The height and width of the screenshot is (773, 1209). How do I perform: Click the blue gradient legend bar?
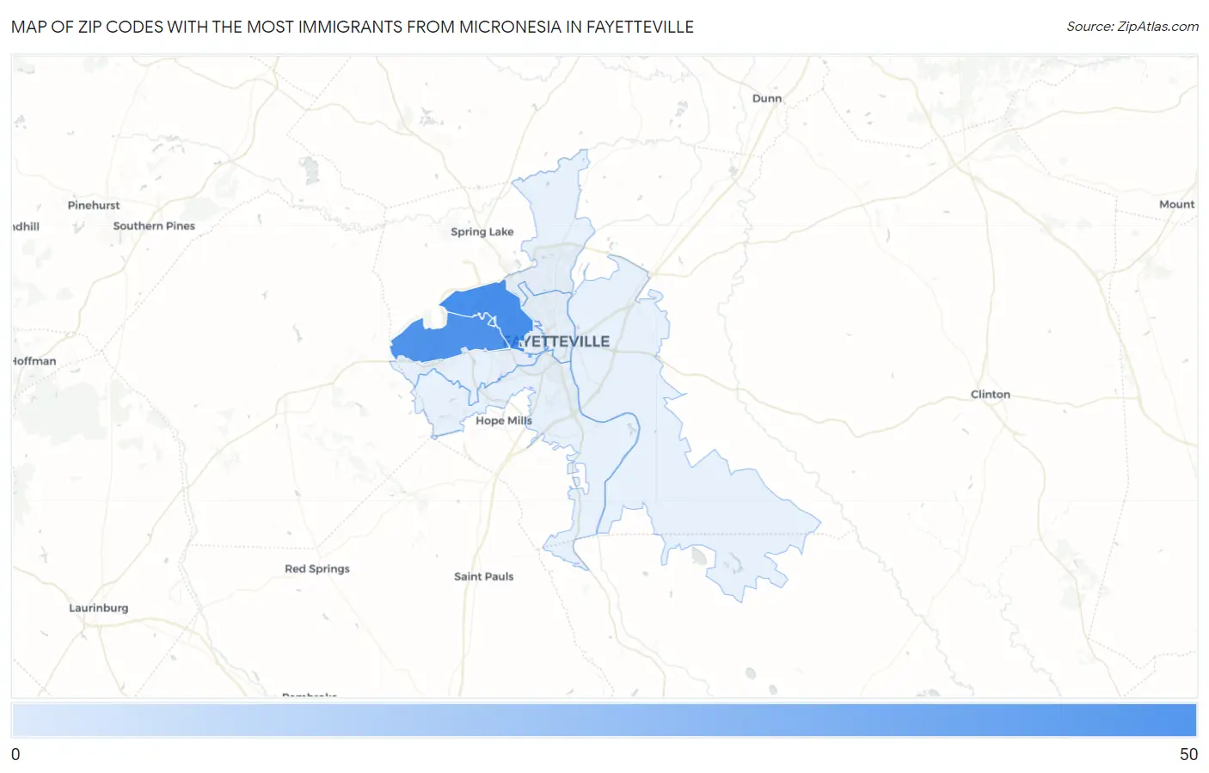coord(604,720)
